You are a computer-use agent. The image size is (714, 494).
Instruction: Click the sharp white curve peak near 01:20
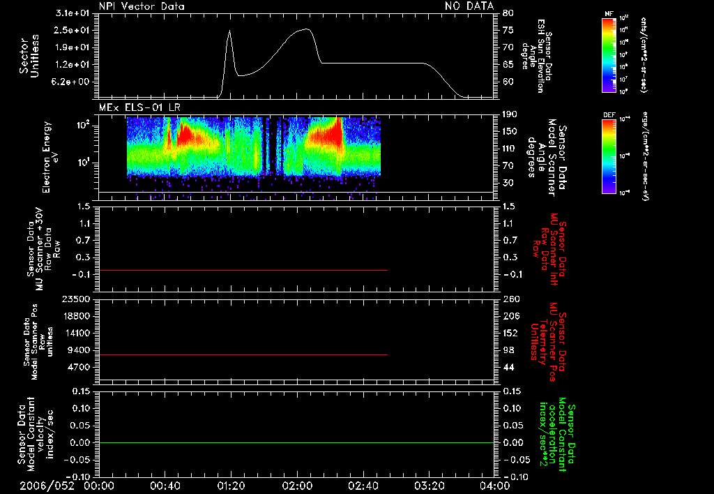tap(229, 31)
